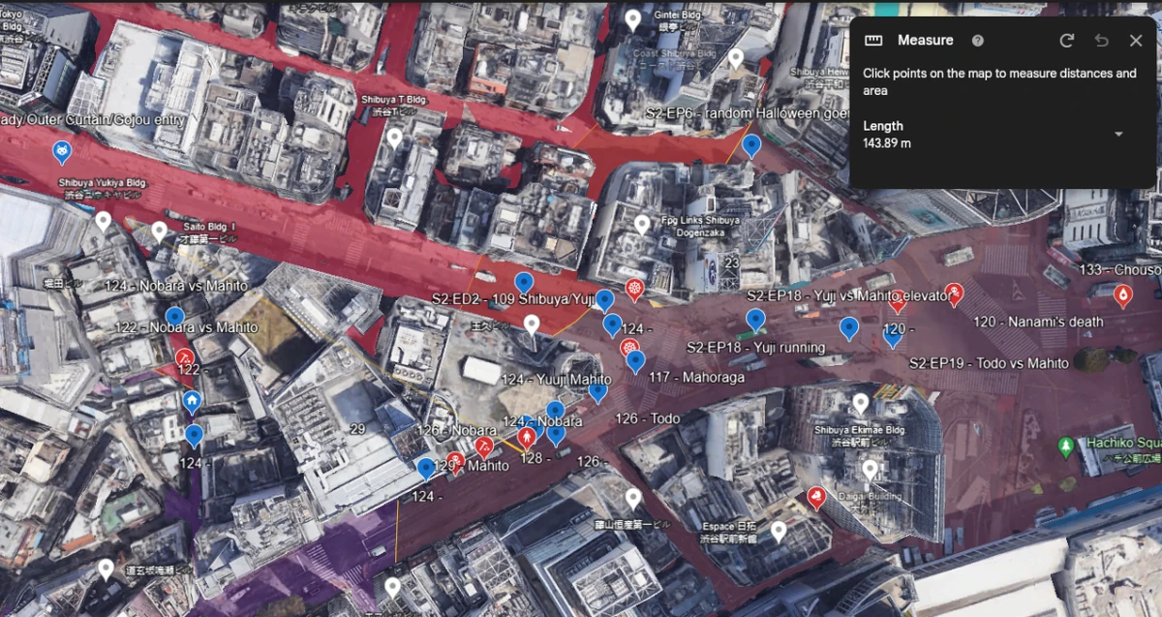Click the 120 - Nanami's death label
The height and width of the screenshot is (617, 1162).
pyautogui.click(x=1024, y=322)
